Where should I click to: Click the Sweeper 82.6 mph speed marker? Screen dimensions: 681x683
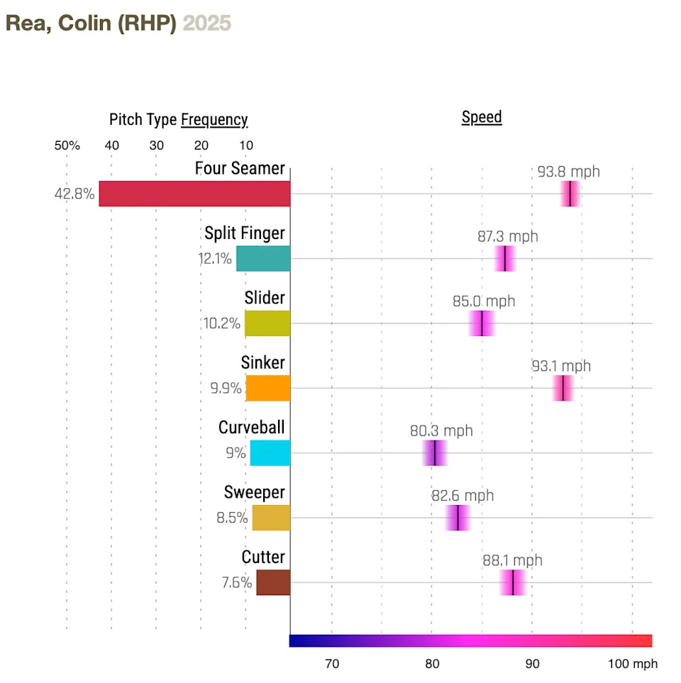pyautogui.click(x=458, y=518)
